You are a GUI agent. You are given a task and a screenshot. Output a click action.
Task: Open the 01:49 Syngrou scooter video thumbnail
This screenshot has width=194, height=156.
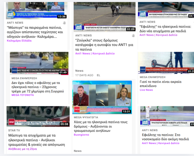39,63
